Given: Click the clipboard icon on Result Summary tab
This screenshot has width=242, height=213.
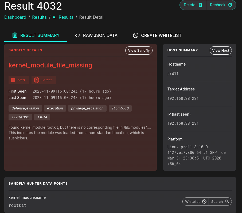Looking at the screenshot, I should tap(15, 35).
